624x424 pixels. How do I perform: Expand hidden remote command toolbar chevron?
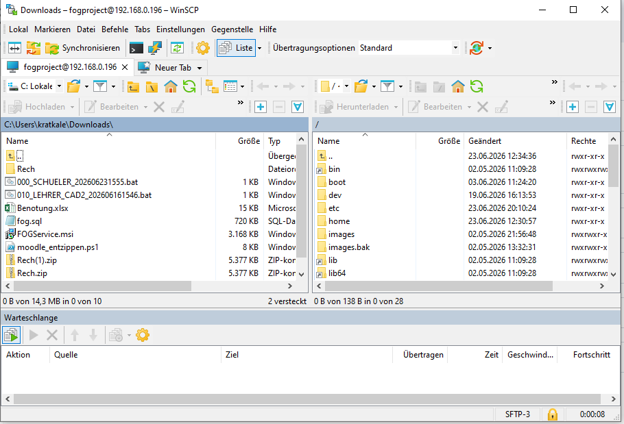(x=553, y=103)
